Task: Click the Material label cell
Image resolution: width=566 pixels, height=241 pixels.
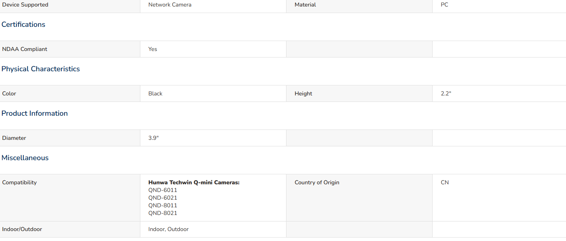Action: click(305, 5)
